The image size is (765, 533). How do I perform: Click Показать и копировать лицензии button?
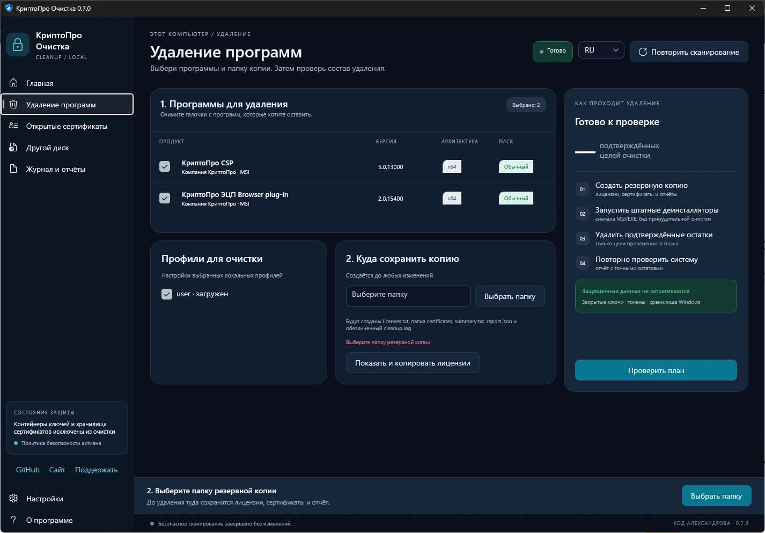click(413, 363)
